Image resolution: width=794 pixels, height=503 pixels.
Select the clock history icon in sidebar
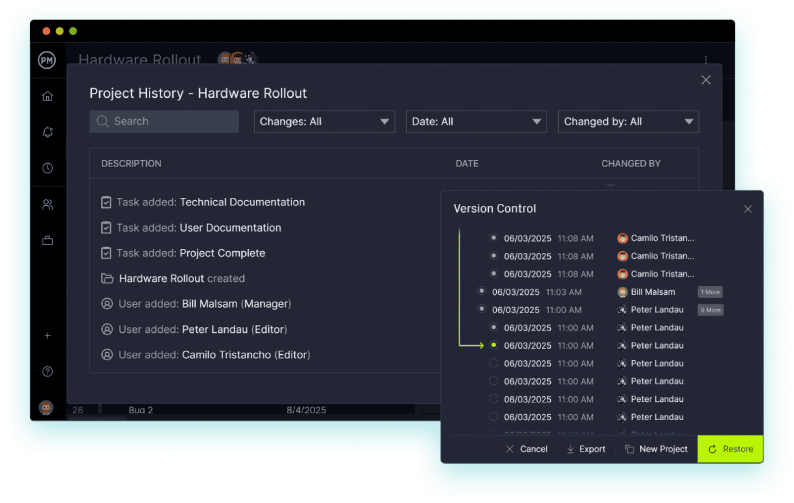click(x=47, y=168)
